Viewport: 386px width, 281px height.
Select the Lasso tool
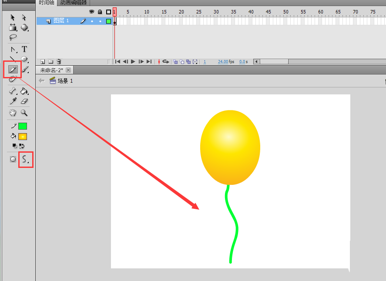(13, 37)
